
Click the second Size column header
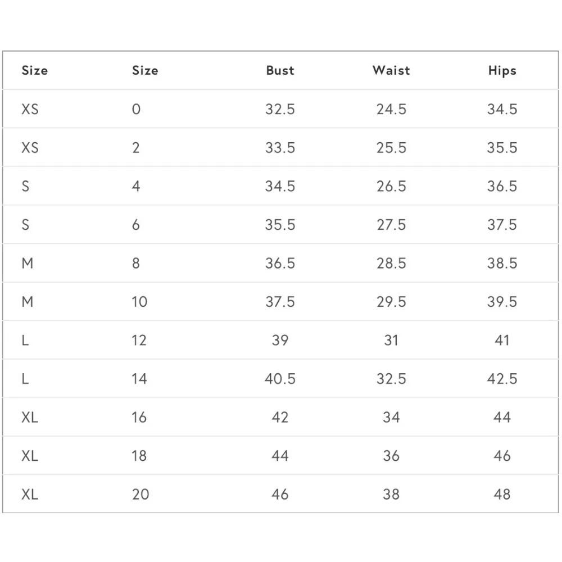(x=145, y=71)
